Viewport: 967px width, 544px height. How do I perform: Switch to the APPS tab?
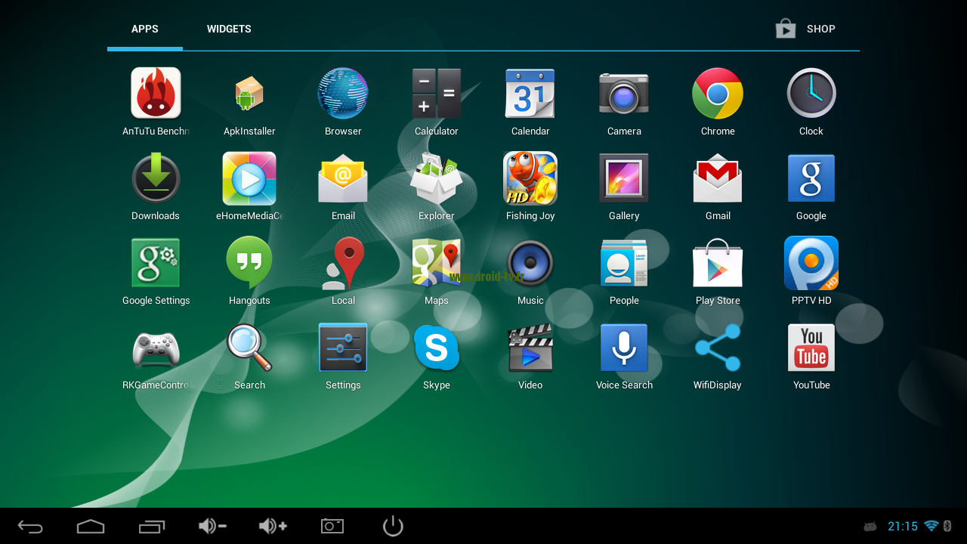[x=145, y=29]
